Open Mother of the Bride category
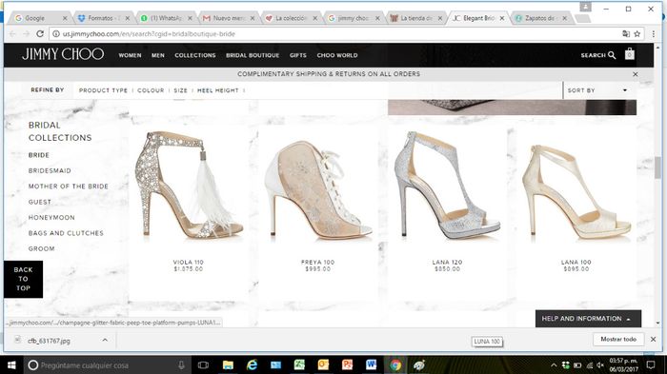This screenshot has width=667, height=374. click(x=68, y=187)
